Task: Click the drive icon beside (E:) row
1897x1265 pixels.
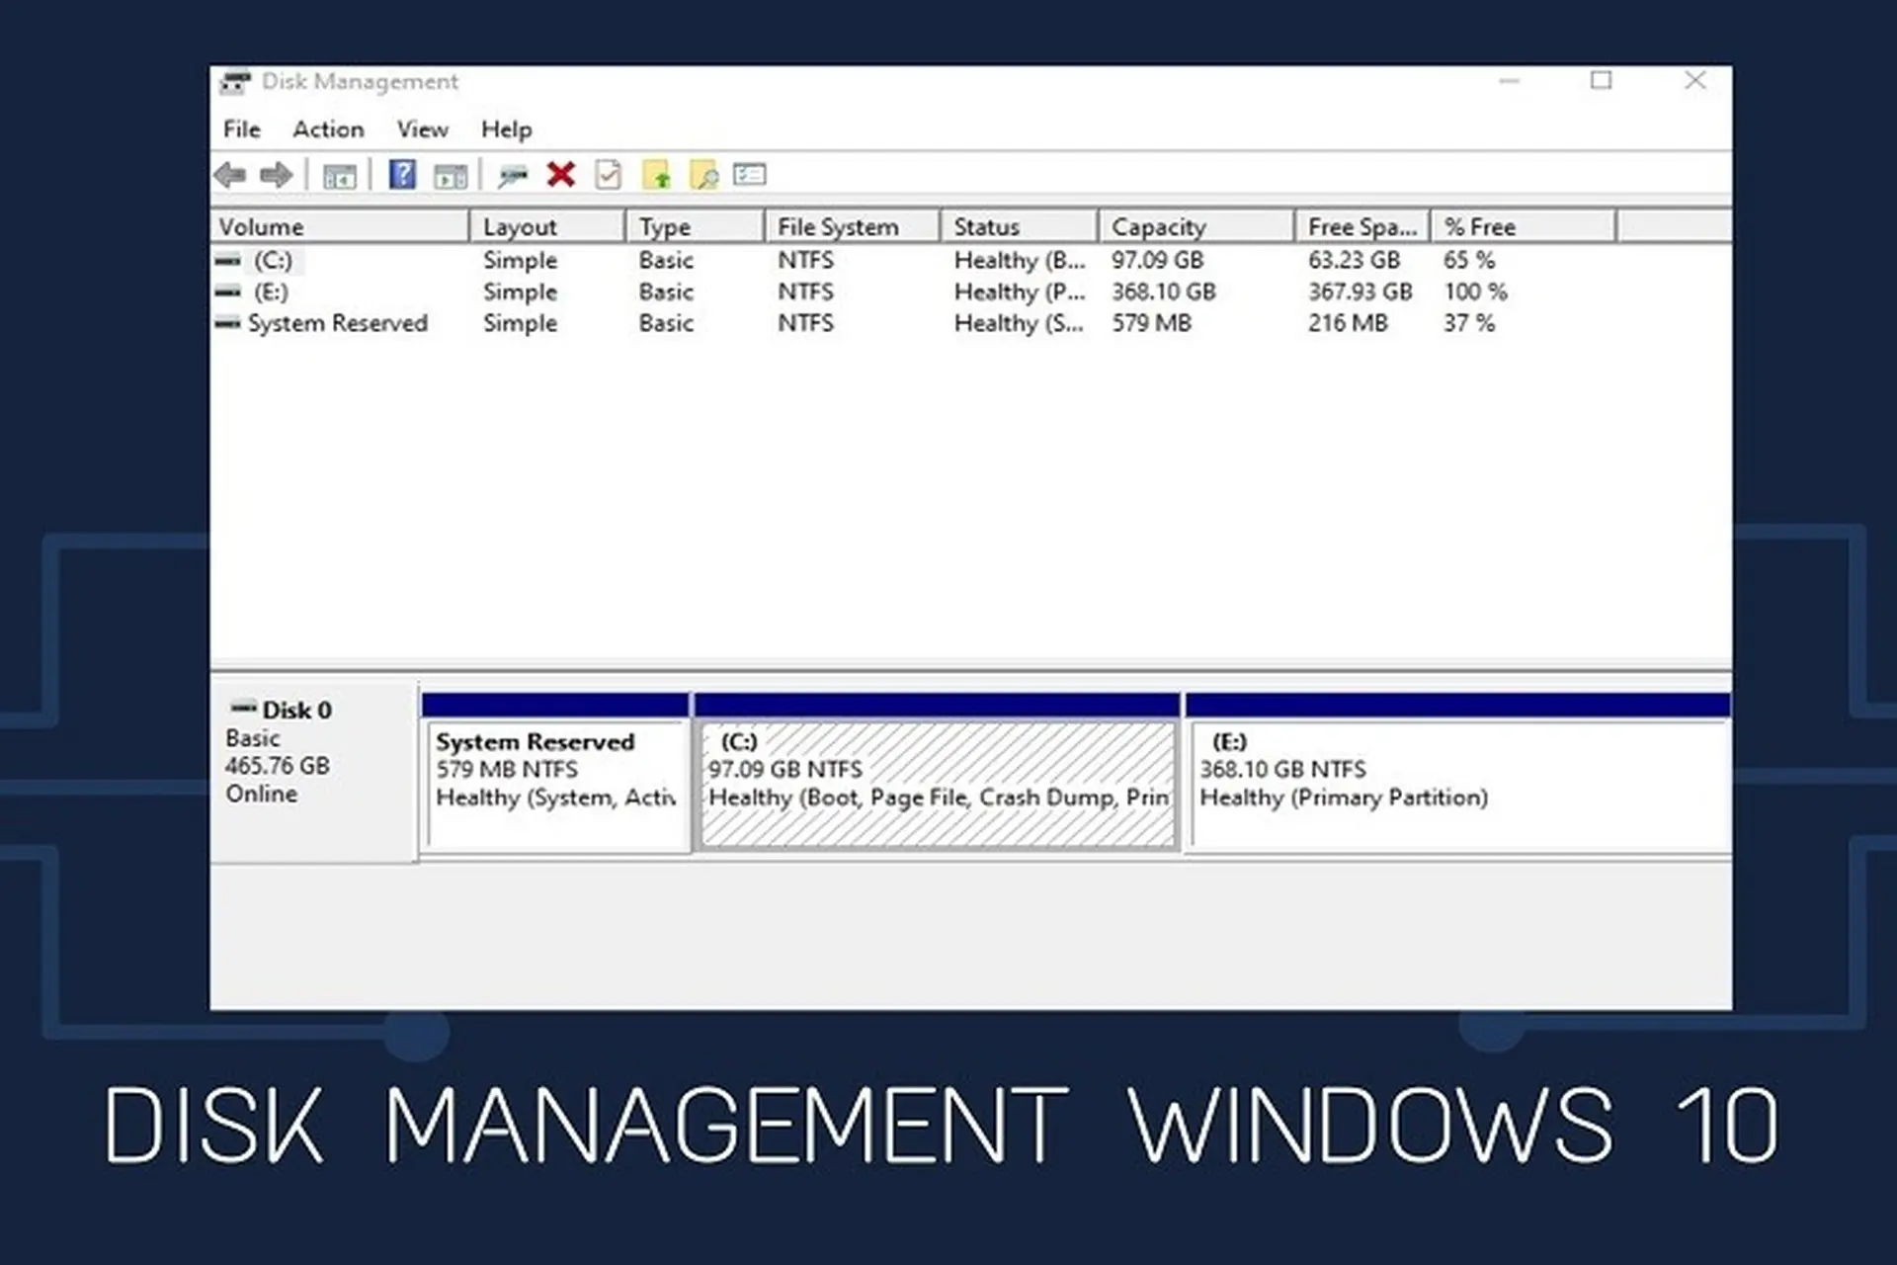Action: coord(228,293)
